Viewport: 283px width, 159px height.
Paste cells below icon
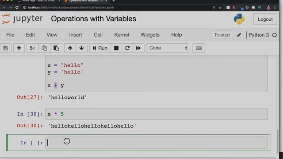pos(56,48)
